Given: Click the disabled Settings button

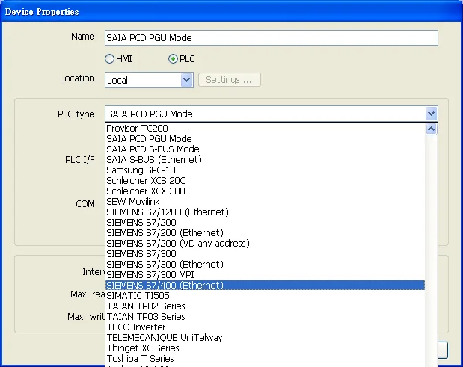Looking at the screenshot, I should [x=230, y=80].
